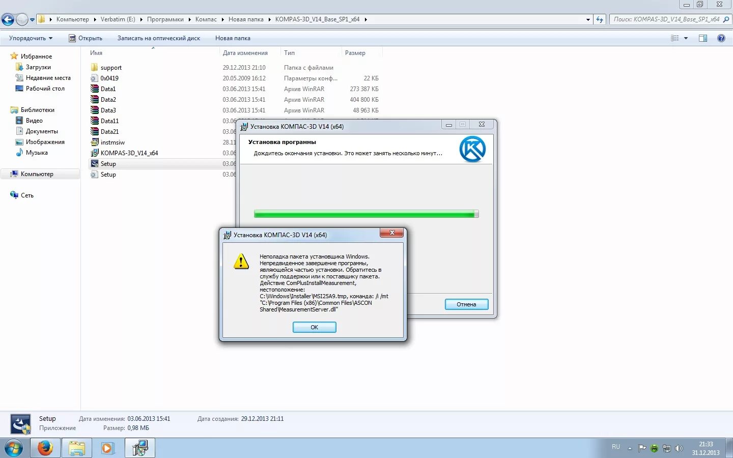Expand the arrow after the Компас breadcrumb
Screen dimensions: 733x458
[222, 19]
